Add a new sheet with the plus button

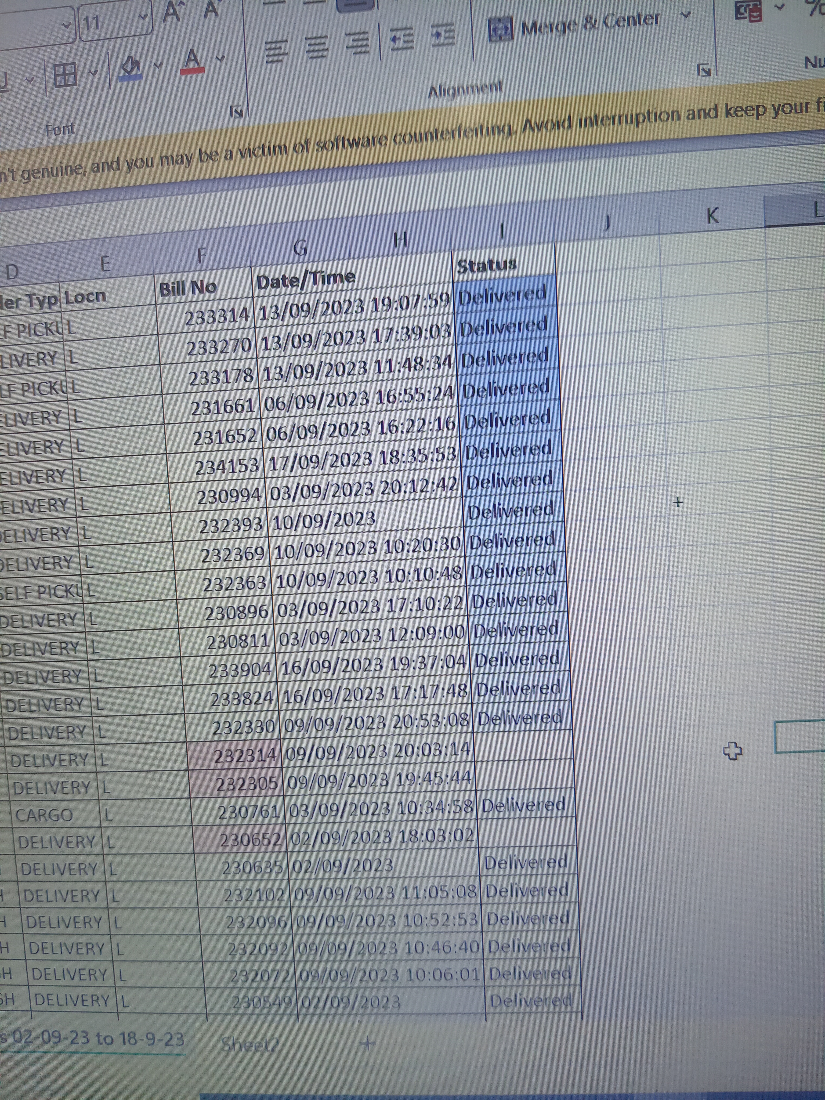(x=367, y=1043)
